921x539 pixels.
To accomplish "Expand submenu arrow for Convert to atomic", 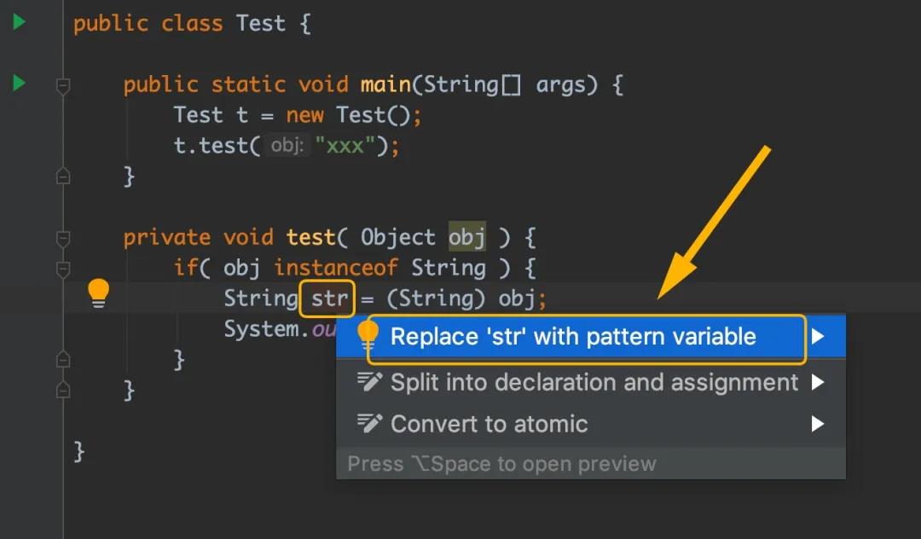I will (818, 424).
